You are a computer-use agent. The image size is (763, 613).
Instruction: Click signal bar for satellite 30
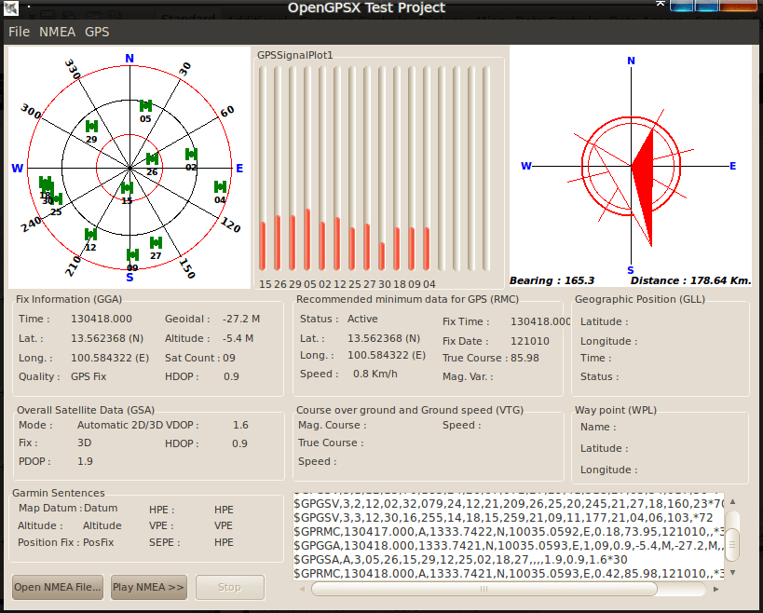point(382,256)
